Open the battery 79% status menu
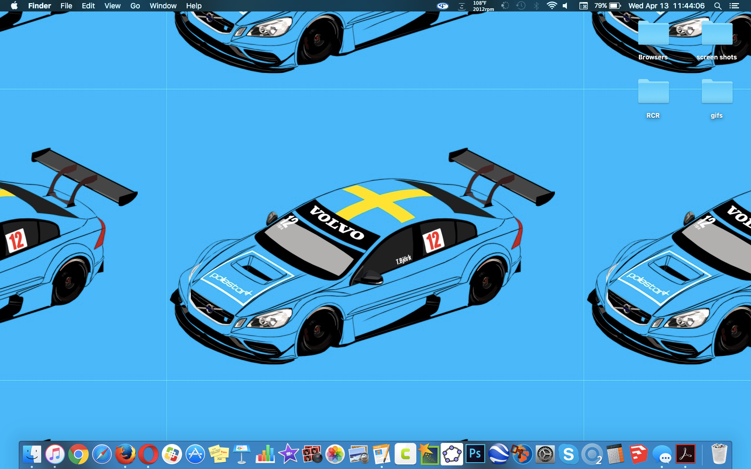 (x=607, y=6)
